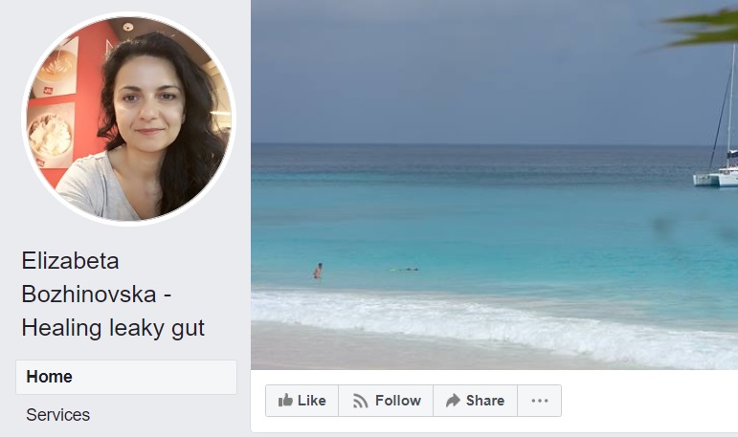Viewport: 738px width, 437px height.
Task: Open the beach cover photo
Action: pos(494,185)
